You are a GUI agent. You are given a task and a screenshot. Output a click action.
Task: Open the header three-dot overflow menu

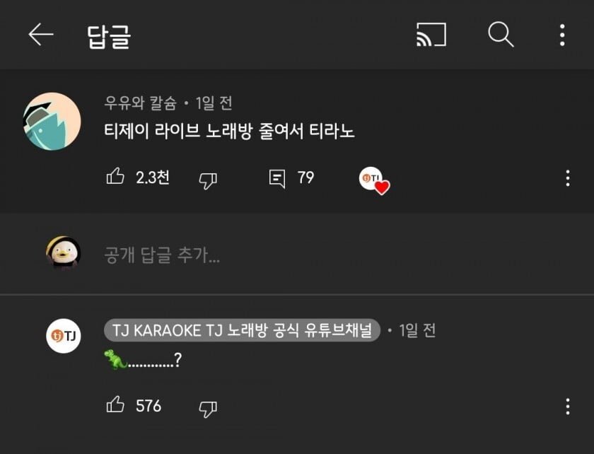(x=562, y=35)
